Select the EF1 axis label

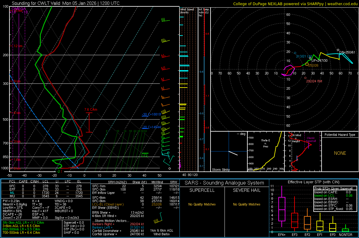click(320, 235)
